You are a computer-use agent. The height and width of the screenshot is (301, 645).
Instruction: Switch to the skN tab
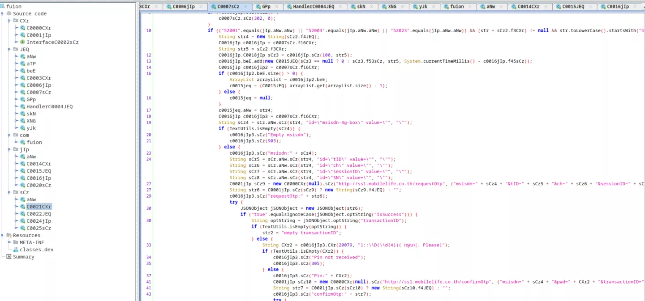[363, 7]
